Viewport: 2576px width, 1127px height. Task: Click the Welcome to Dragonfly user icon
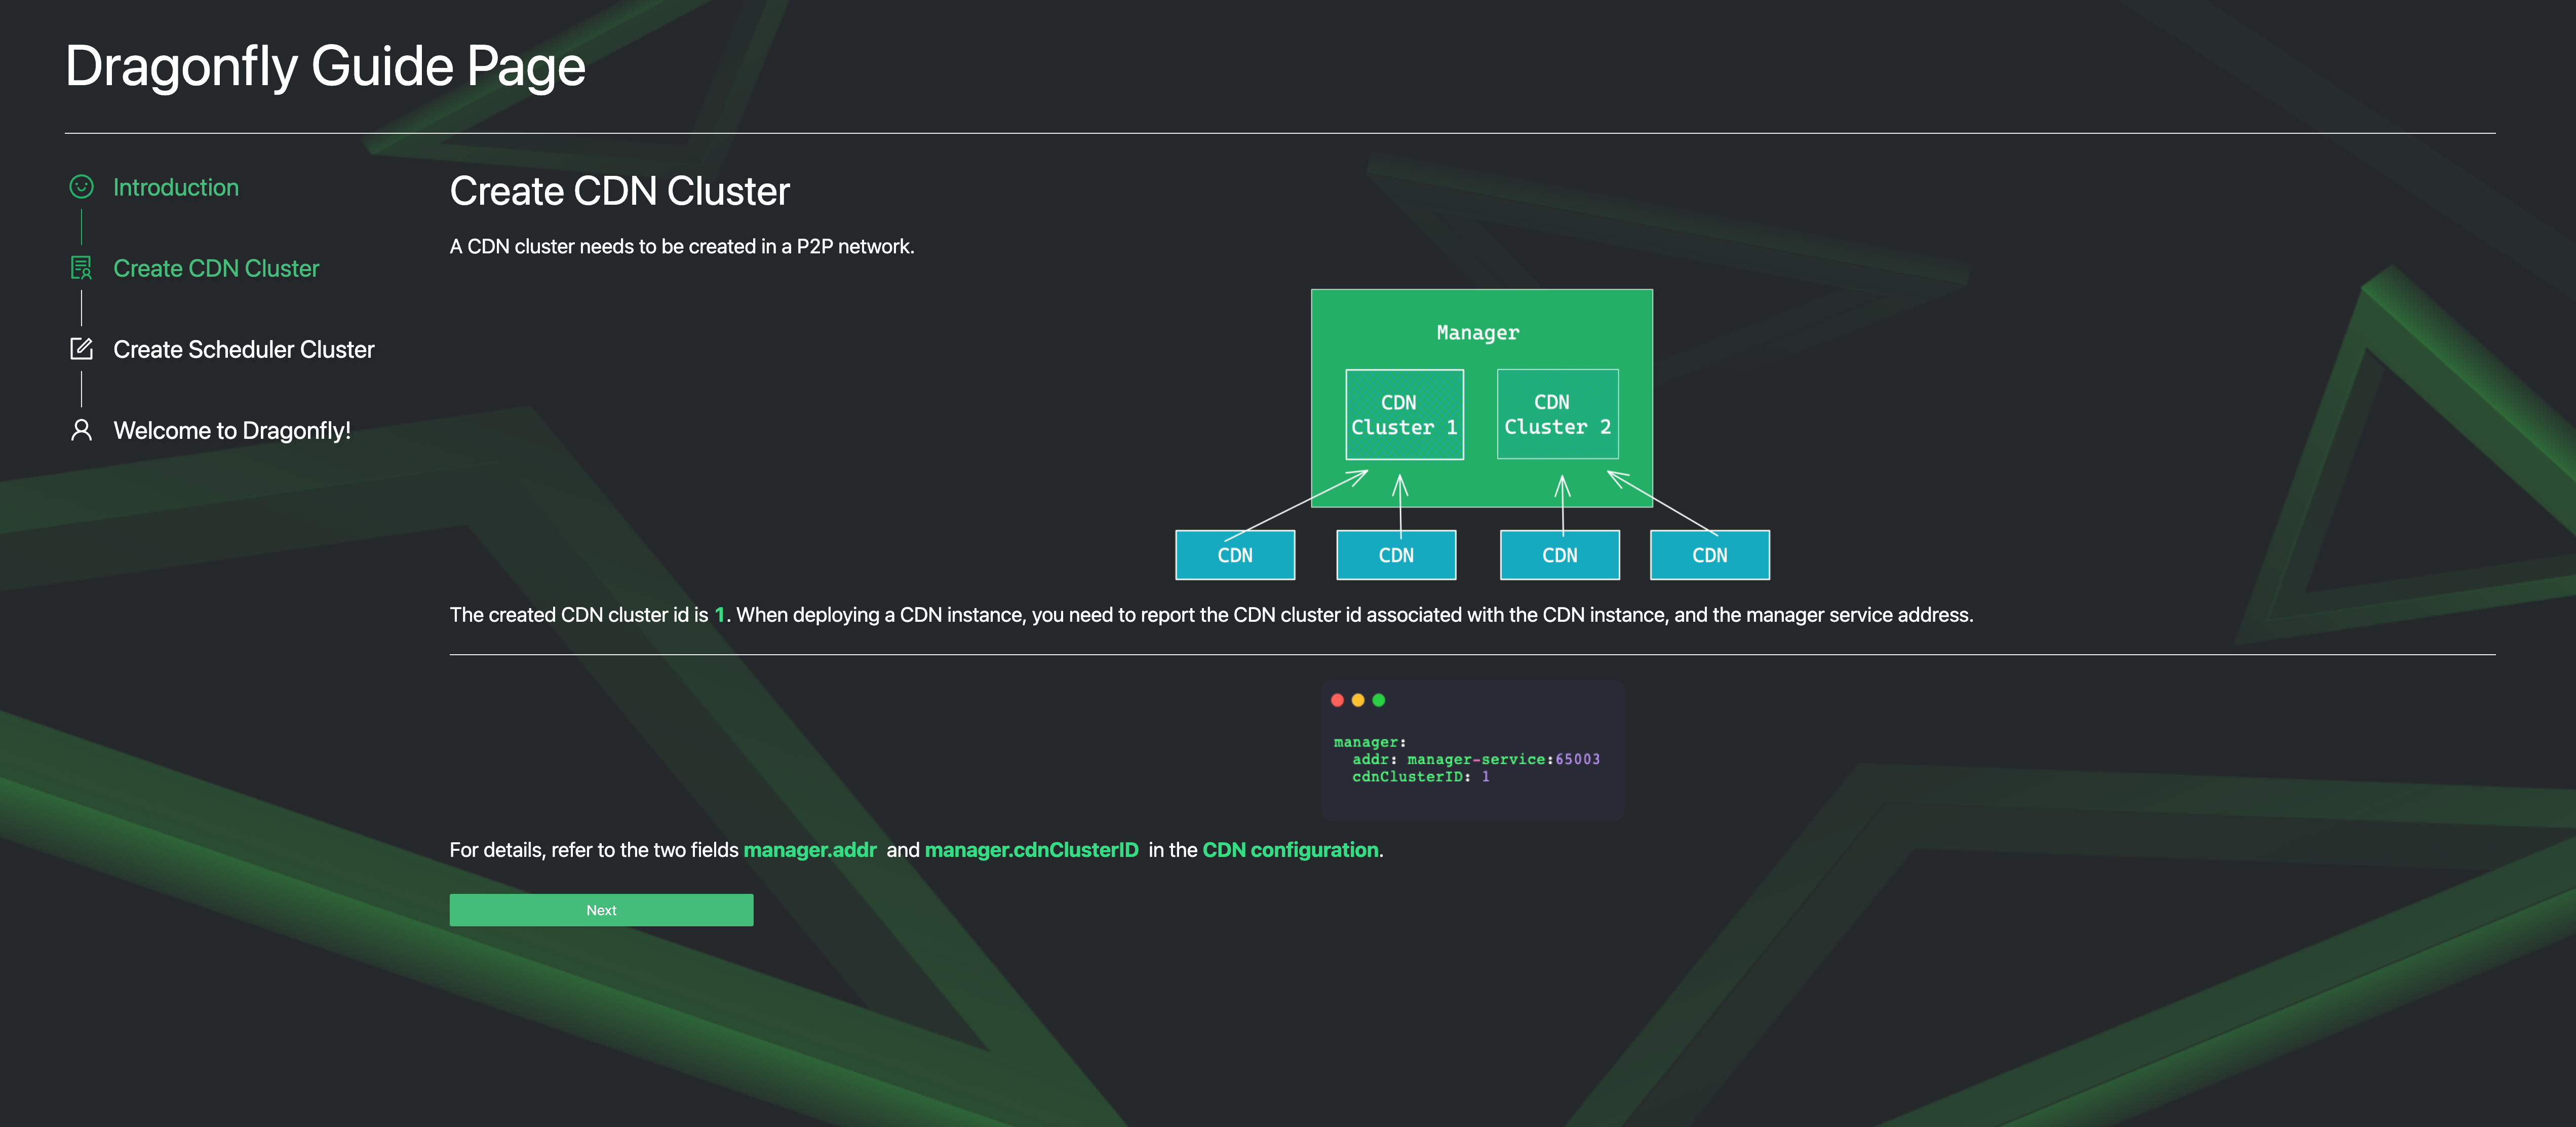coord(81,430)
